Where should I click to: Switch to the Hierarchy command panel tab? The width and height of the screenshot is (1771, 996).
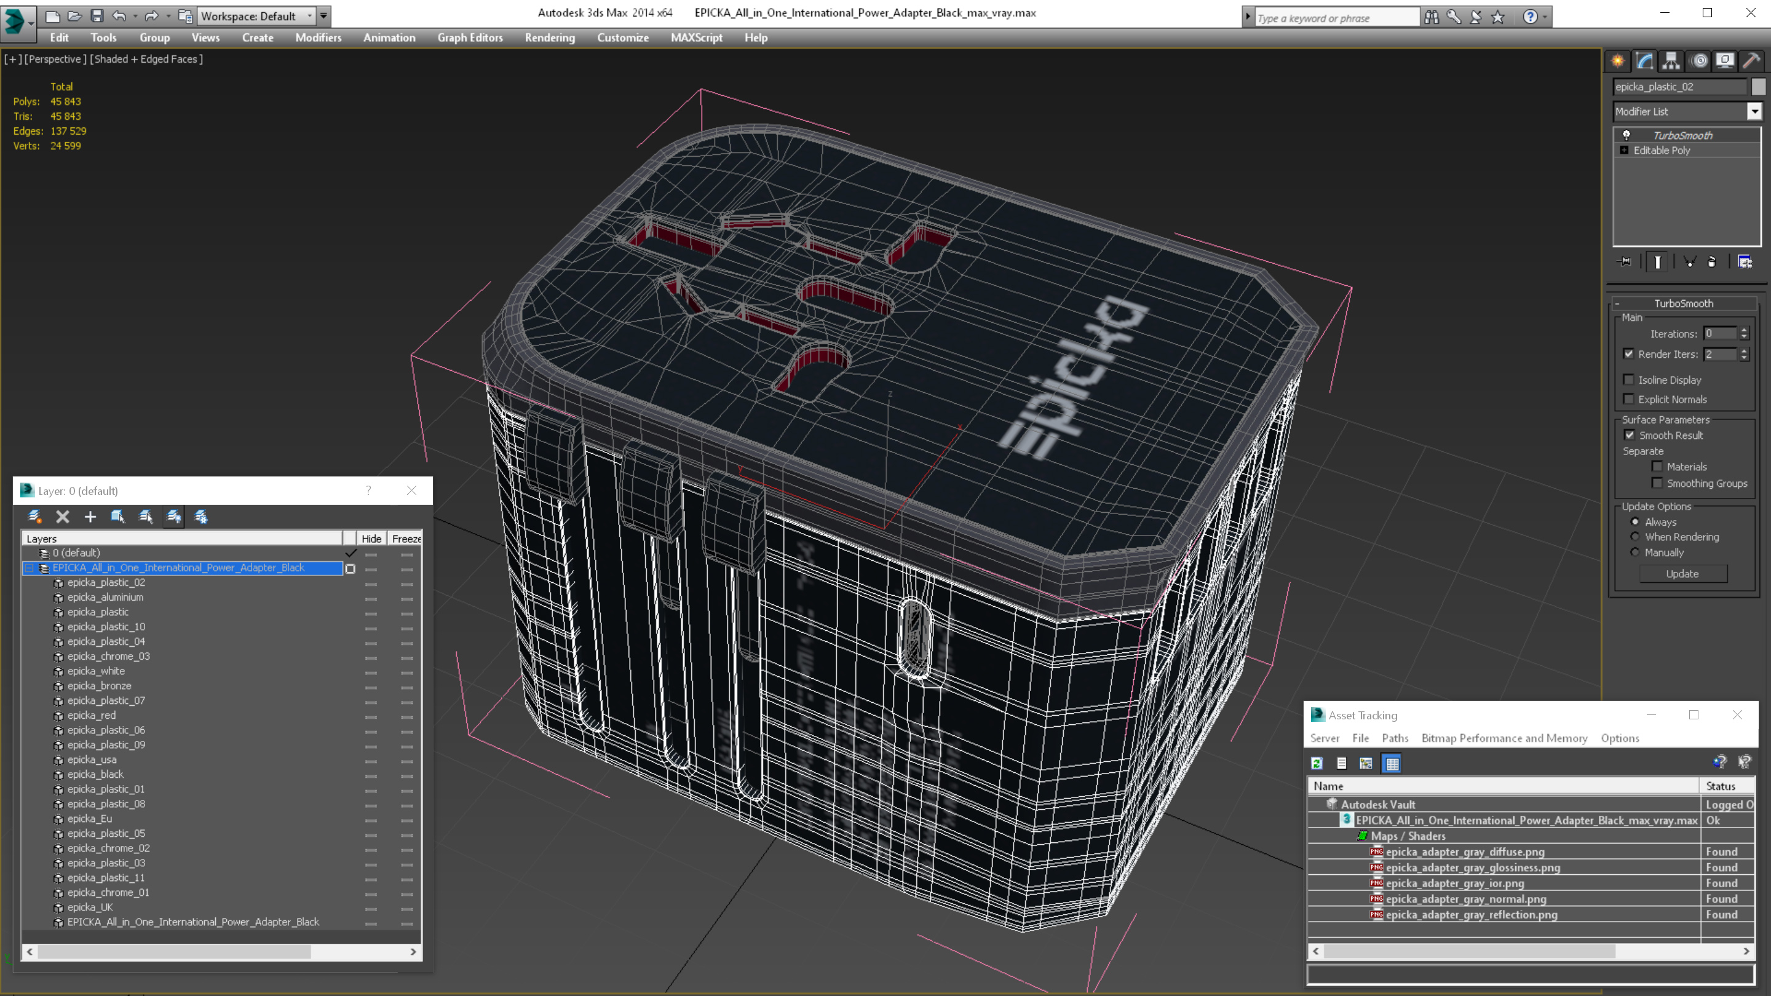[1671, 60]
